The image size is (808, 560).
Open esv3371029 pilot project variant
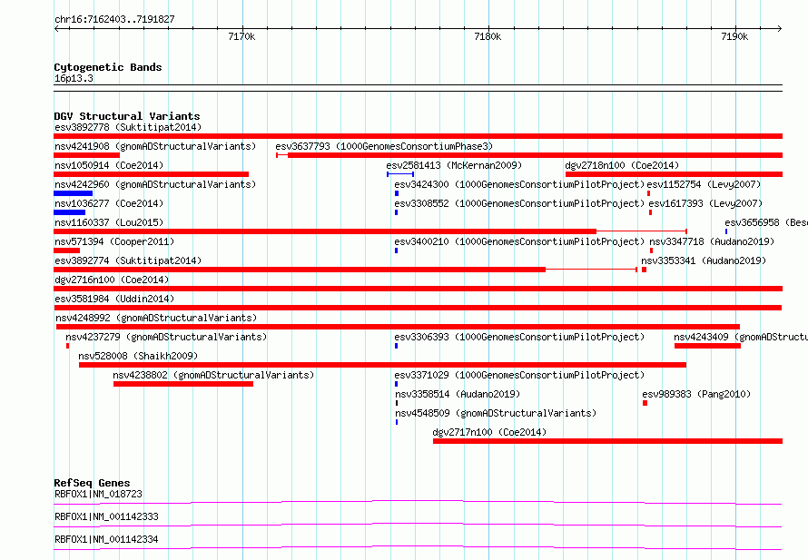tap(519, 375)
